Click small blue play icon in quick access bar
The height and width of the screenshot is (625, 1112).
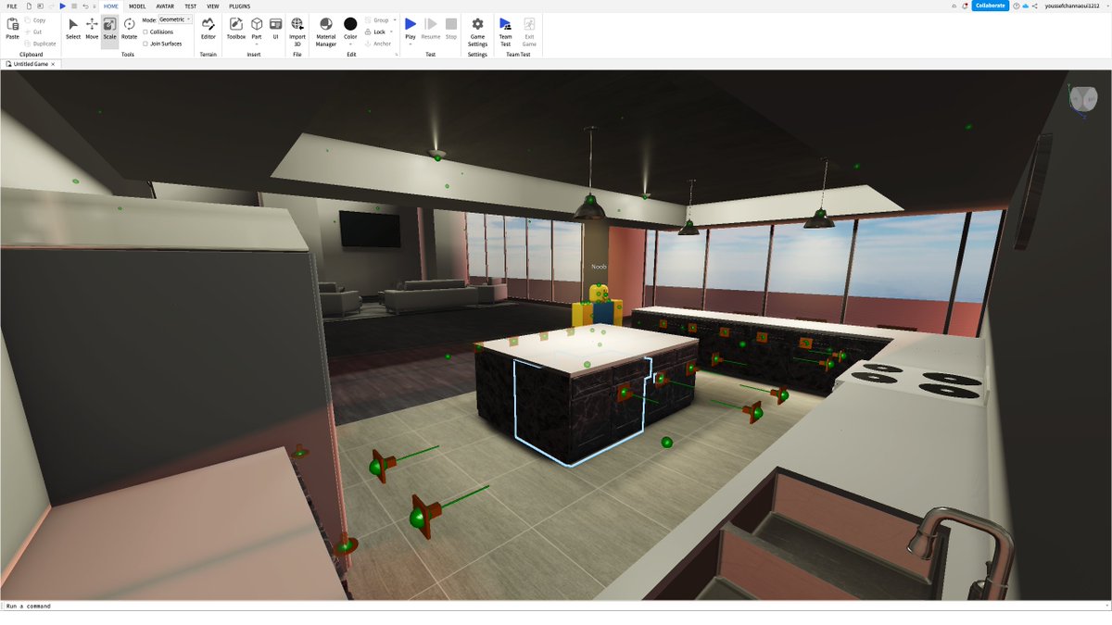[62, 6]
